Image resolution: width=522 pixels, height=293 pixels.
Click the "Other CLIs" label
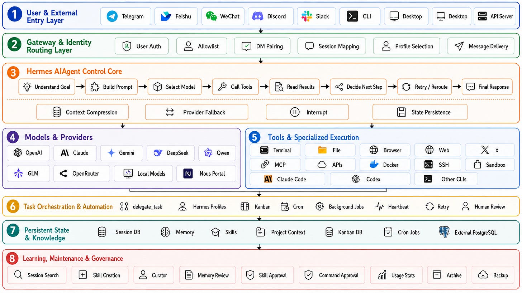454,179
